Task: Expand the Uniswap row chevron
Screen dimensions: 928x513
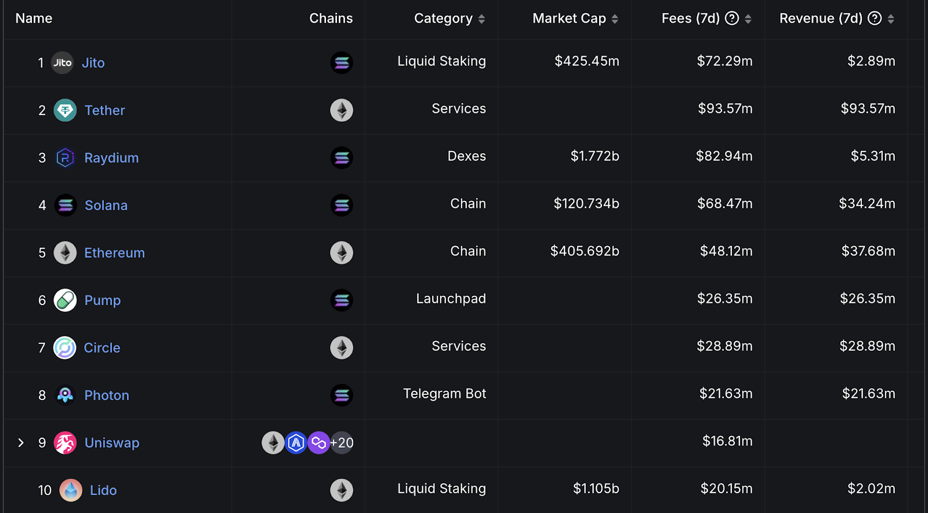Action: 21,442
